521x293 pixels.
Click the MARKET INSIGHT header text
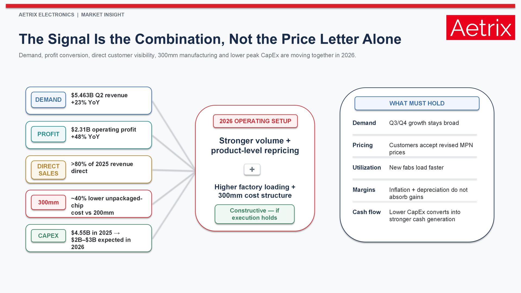coord(103,15)
